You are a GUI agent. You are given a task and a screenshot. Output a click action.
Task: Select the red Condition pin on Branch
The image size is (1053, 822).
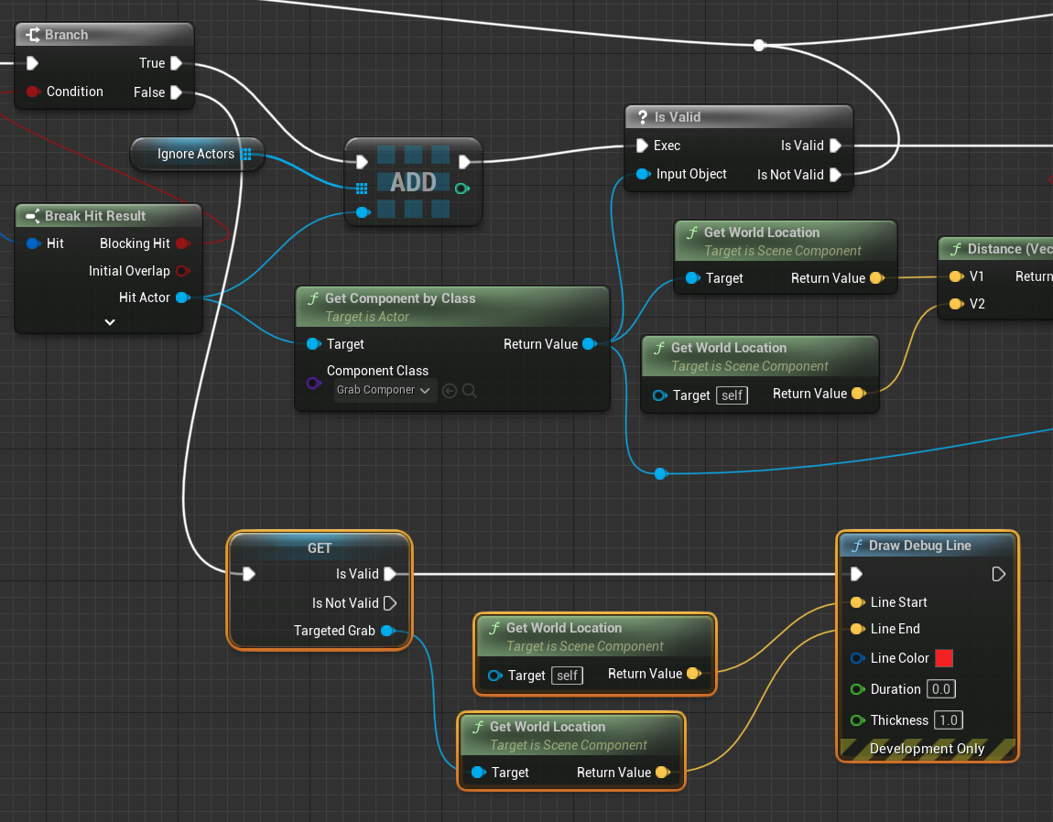33,92
